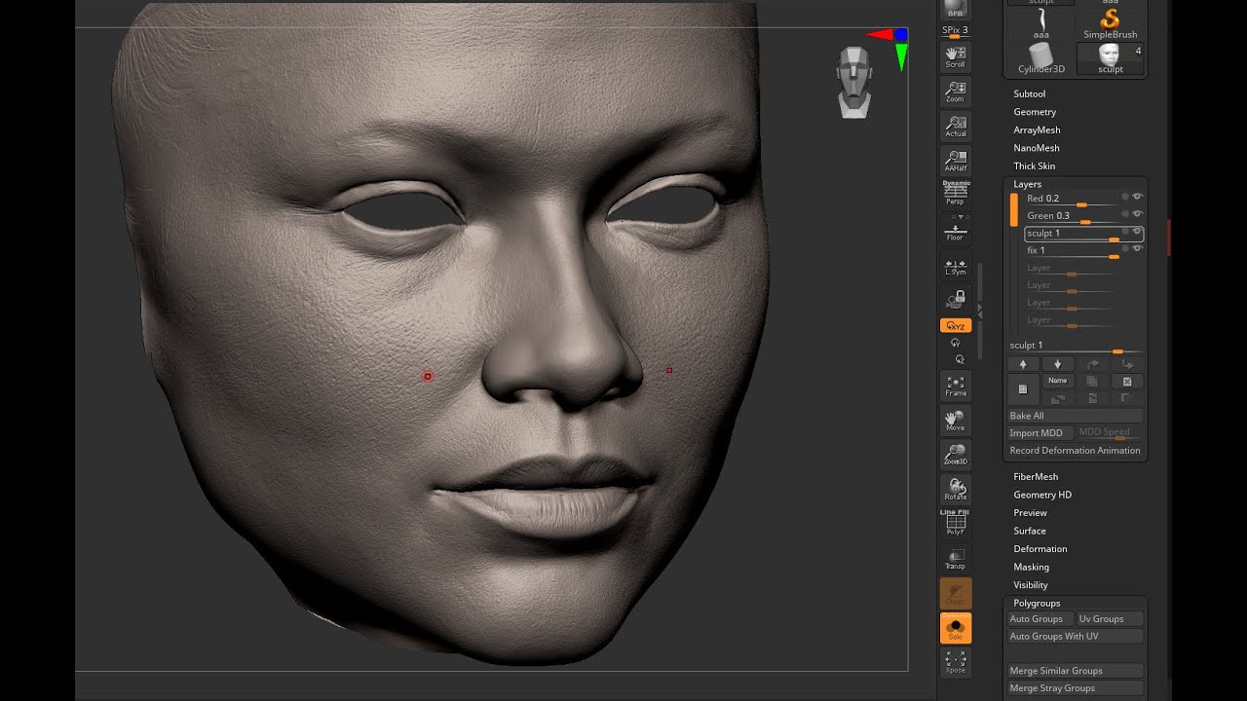Expand the Masking section
This screenshot has width=1247, height=701.
tap(1032, 567)
